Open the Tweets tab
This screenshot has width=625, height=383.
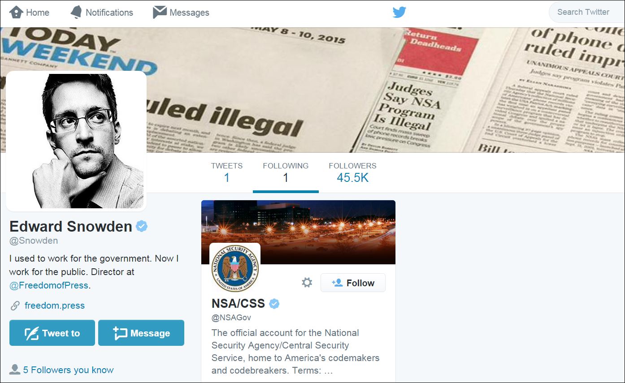(227, 172)
